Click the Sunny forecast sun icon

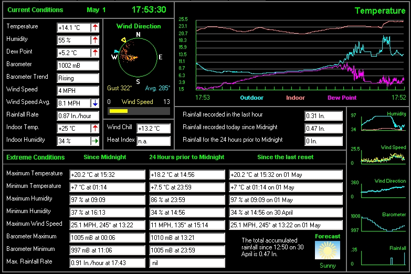(328, 251)
